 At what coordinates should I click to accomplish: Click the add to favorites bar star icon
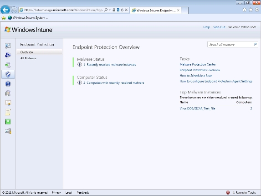[x=4, y=18]
